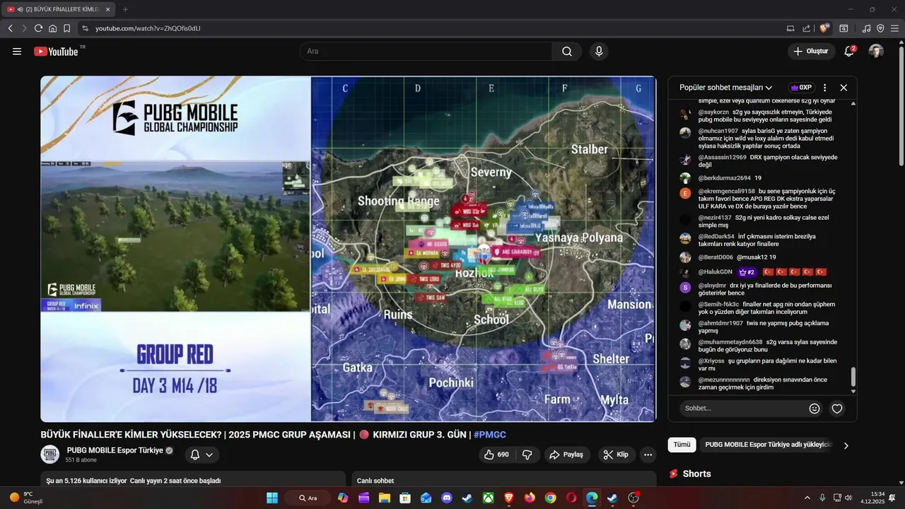The image size is (905, 509).
Task: Expand the Popüler sohbet mesajları dropdown
Action: (x=725, y=88)
